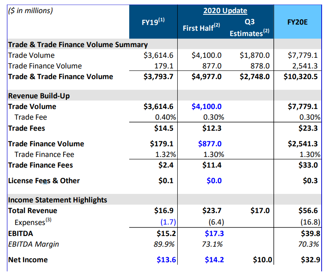This screenshot has height=277, width=327.
Task: Select FY20E Trade Finance Fees $33.0
Action: point(310,165)
